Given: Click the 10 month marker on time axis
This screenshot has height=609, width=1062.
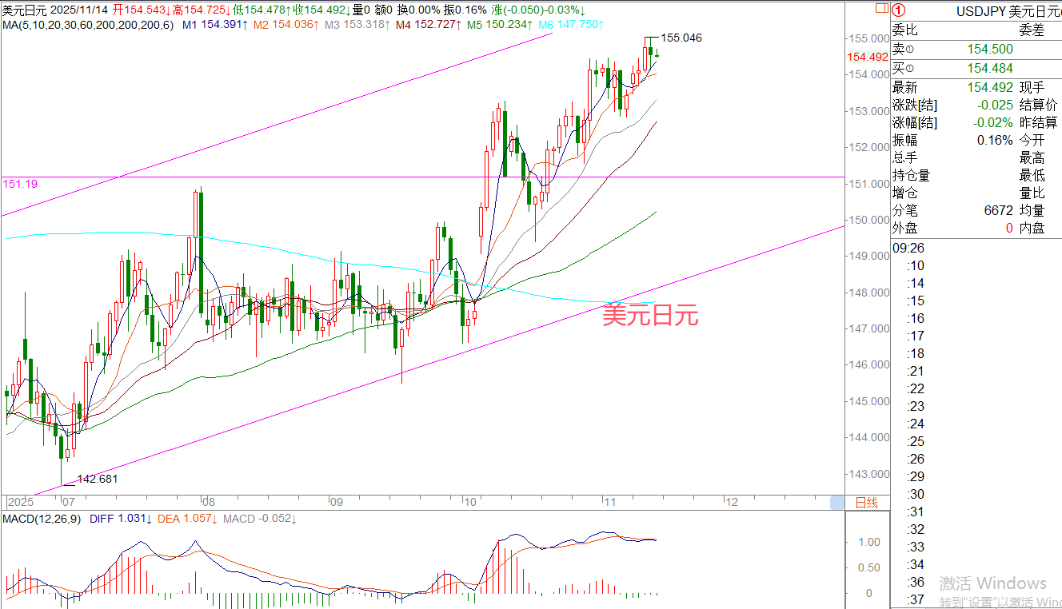Looking at the screenshot, I should click(469, 503).
